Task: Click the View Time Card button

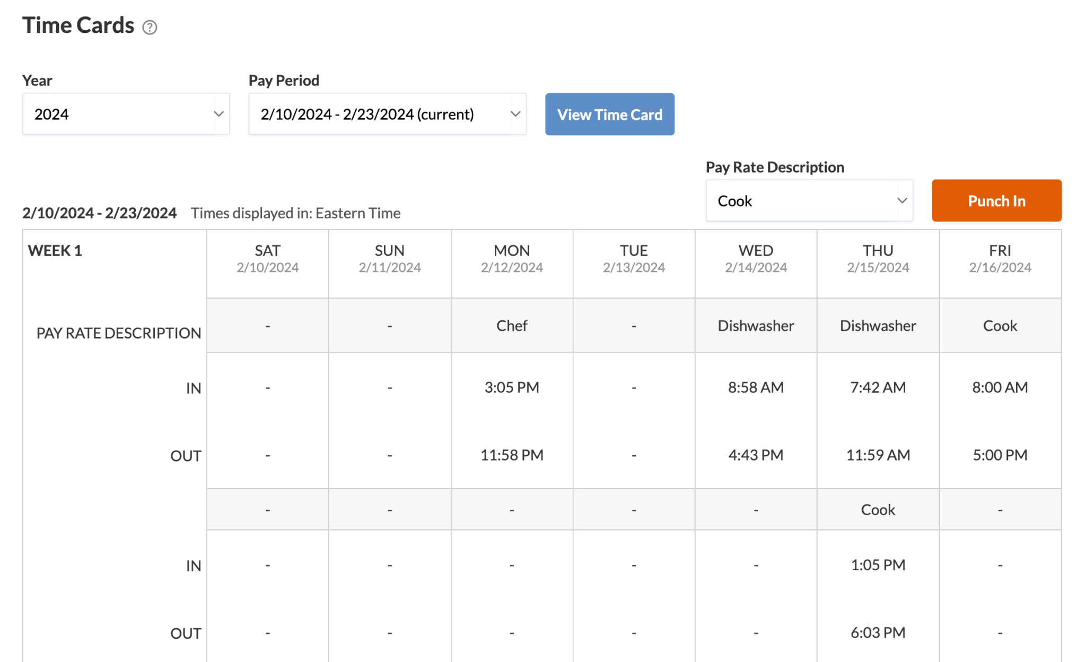Action: click(x=609, y=114)
